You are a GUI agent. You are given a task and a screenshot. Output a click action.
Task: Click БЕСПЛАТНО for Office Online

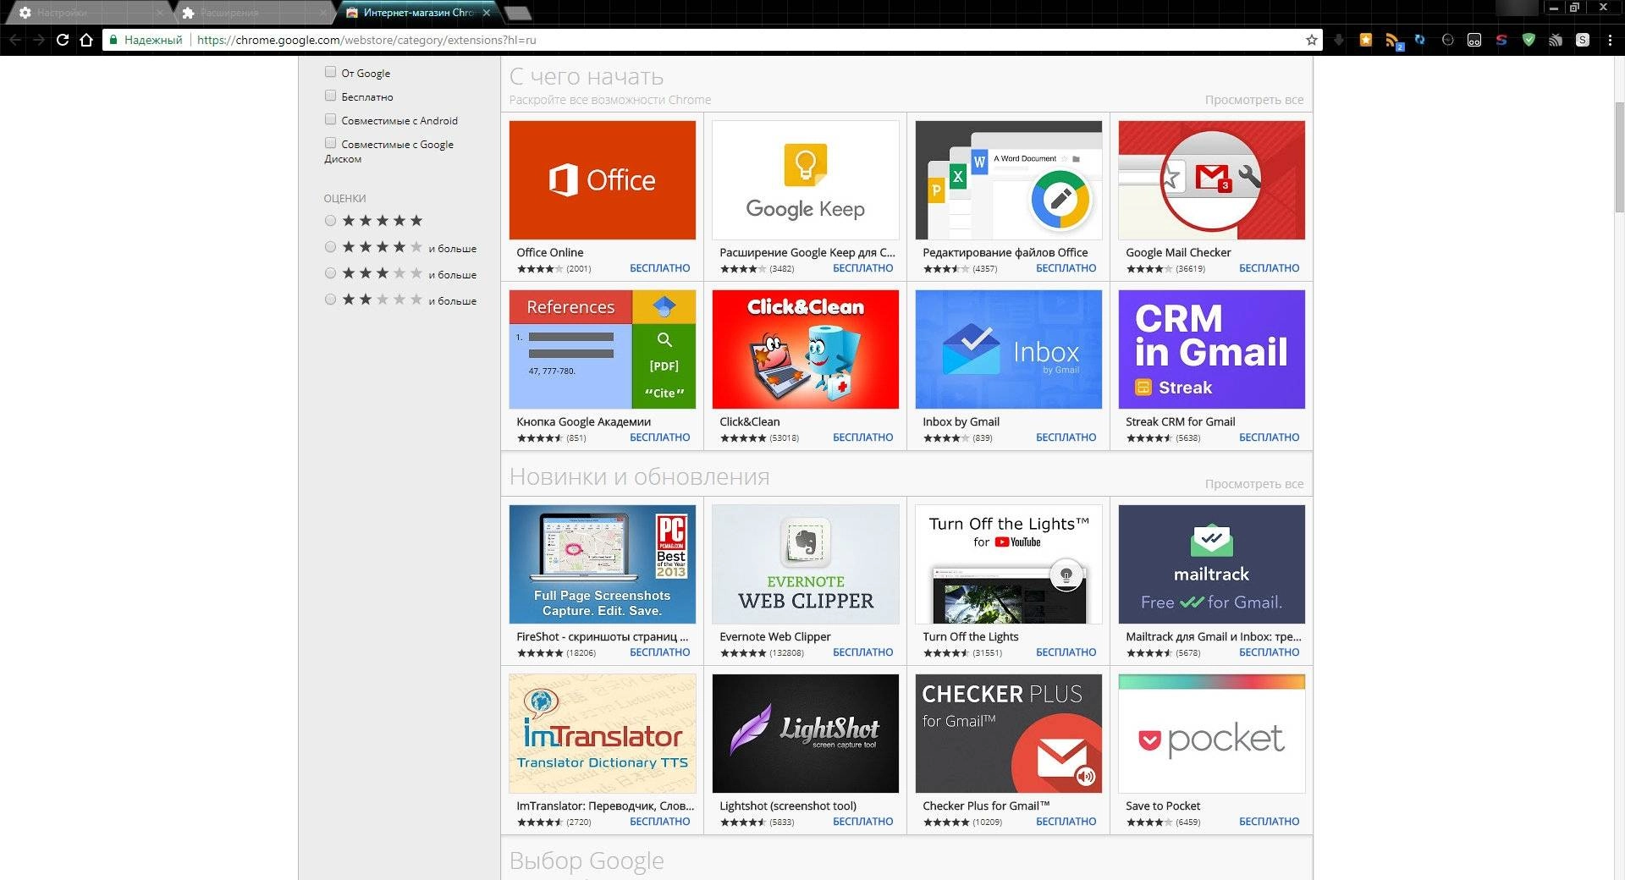pos(659,268)
